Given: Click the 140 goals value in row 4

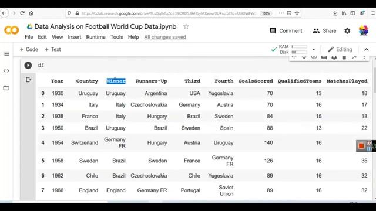Looking at the screenshot, I should click(x=268, y=142).
